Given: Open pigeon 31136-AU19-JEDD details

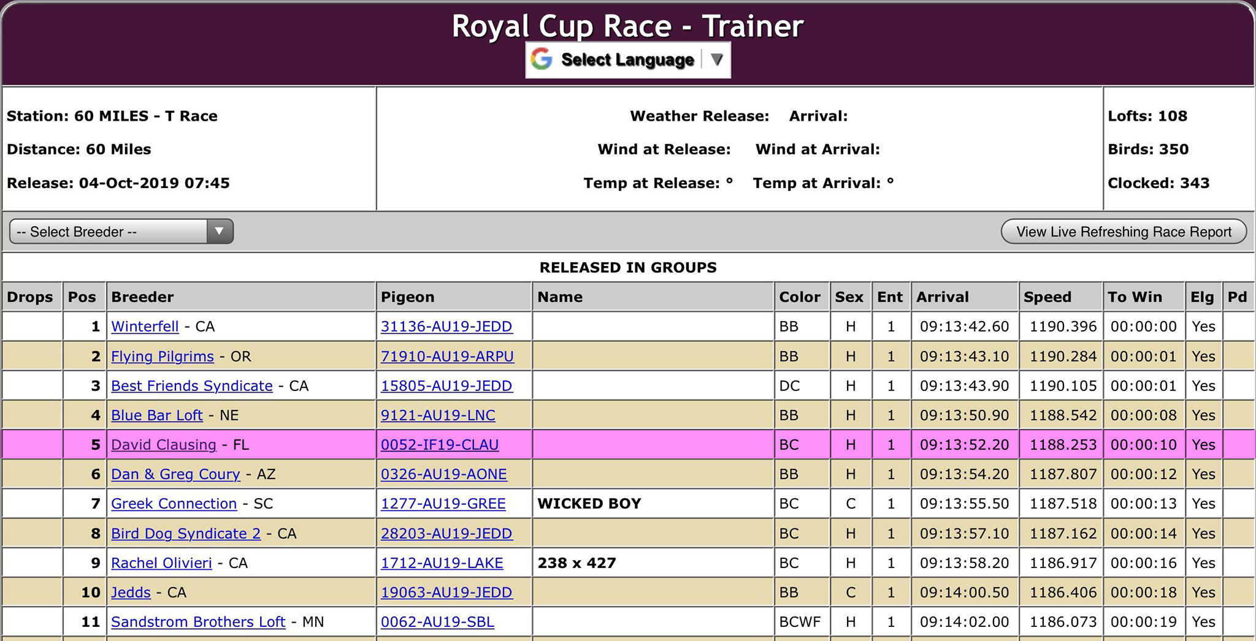Looking at the screenshot, I should [x=446, y=327].
